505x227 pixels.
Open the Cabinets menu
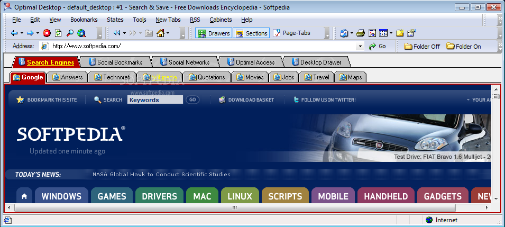click(x=221, y=20)
